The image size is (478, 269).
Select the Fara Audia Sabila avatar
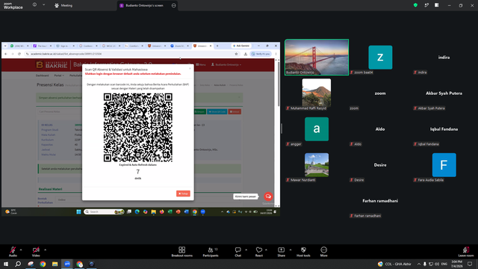tap(444, 164)
